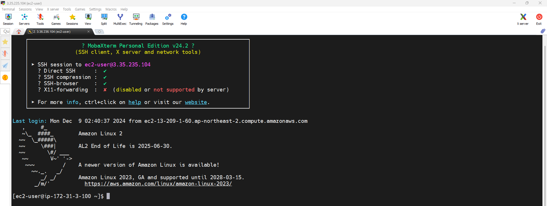Open the Terminal menu
This screenshot has width=547, height=206.
pyautogui.click(x=8, y=9)
